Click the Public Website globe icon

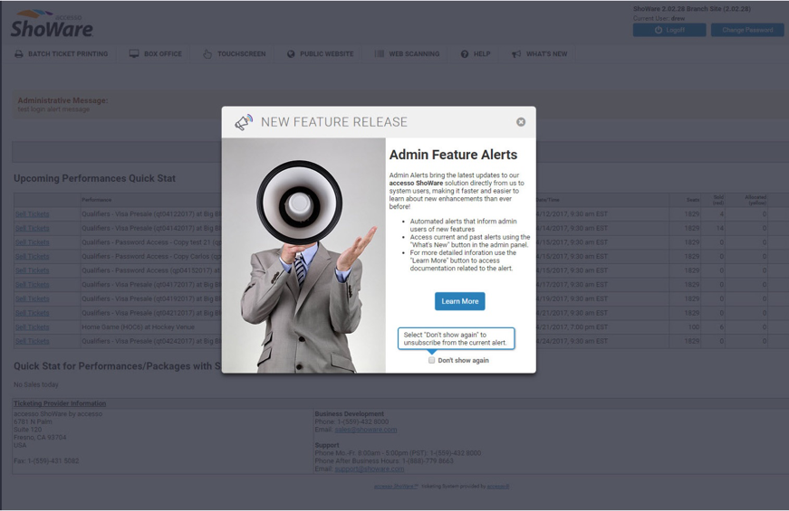(291, 54)
